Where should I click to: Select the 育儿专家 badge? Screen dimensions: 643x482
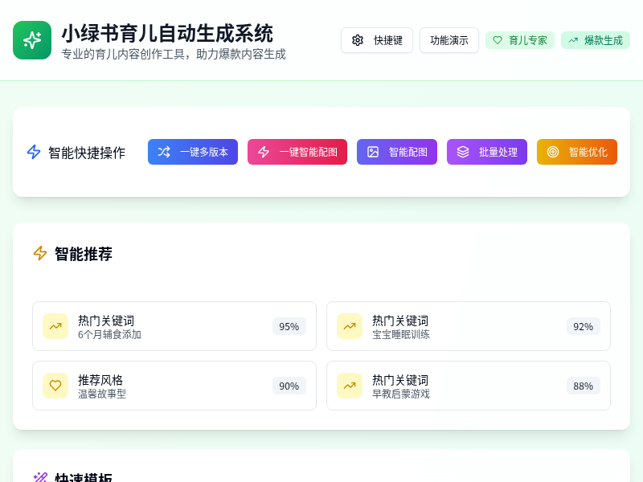click(520, 40)
